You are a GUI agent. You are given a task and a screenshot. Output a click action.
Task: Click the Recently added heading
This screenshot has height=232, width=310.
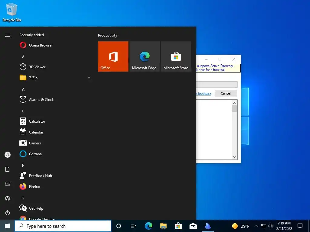pos(31,35)
